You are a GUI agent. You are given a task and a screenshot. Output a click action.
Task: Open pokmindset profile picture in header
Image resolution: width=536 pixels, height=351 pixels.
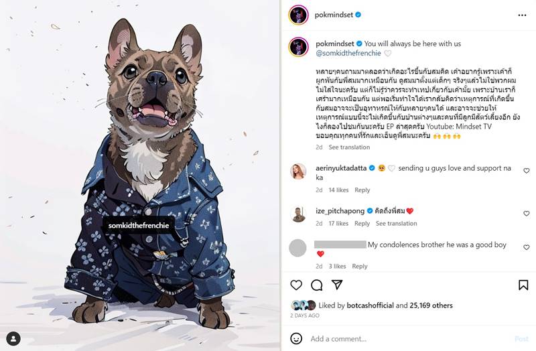(298, 15)
